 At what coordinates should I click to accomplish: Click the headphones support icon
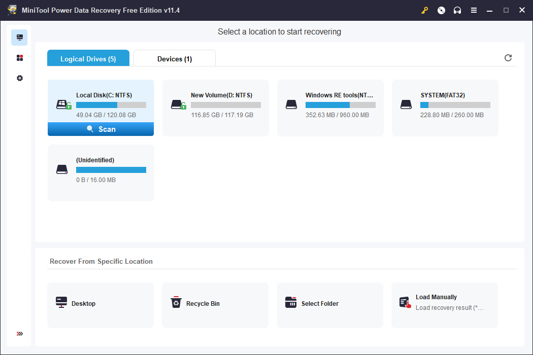point(457,10)
